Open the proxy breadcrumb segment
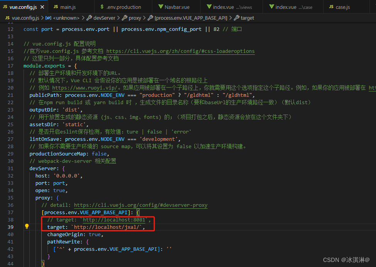 (x=135, y=18)
